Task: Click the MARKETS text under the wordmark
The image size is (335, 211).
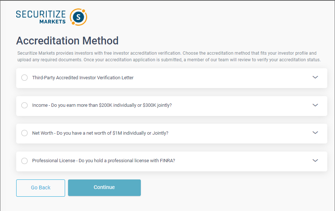Action: [53, 22]
